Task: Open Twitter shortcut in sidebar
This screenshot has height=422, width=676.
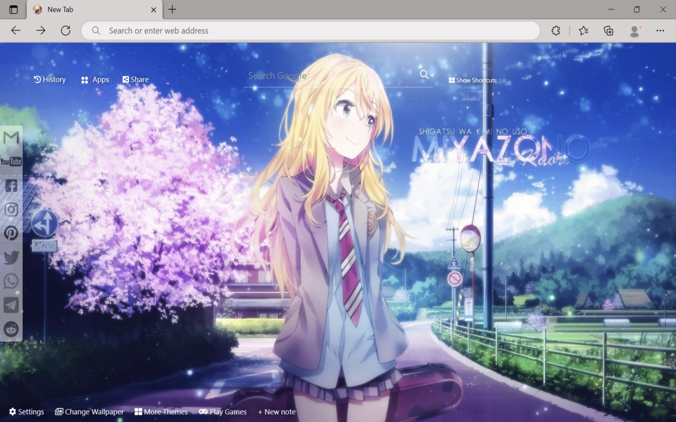Action: [11, 257]
